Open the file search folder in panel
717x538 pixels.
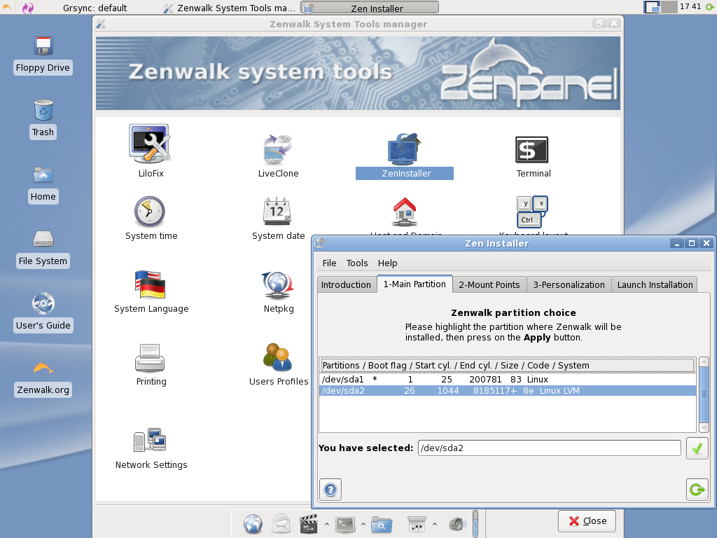pyautogui.click(x=382, y=525)
